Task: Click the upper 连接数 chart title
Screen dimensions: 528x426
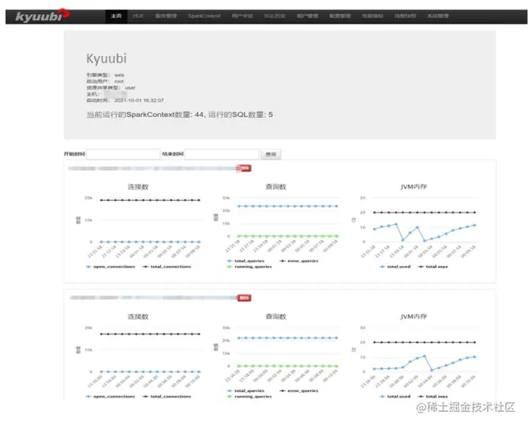Action: pos(138,187)
